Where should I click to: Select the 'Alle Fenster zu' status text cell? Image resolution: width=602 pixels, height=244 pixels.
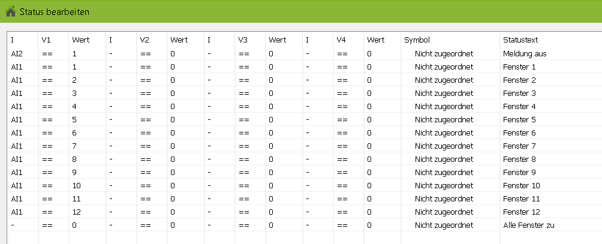point(529,225)
